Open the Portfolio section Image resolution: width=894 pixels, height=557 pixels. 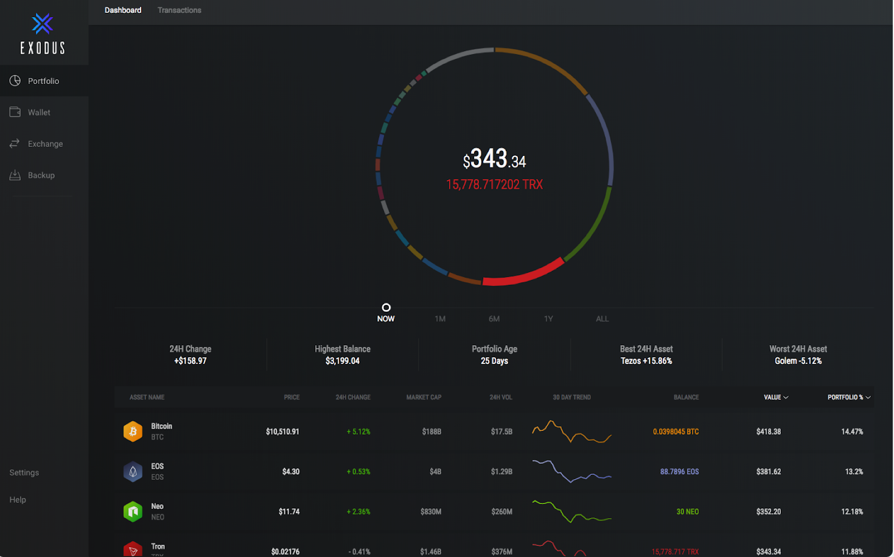[x=44, y=80]
